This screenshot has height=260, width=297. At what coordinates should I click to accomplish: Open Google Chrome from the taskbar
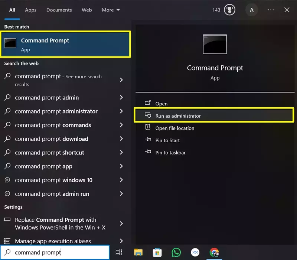(x=215, y=252)
